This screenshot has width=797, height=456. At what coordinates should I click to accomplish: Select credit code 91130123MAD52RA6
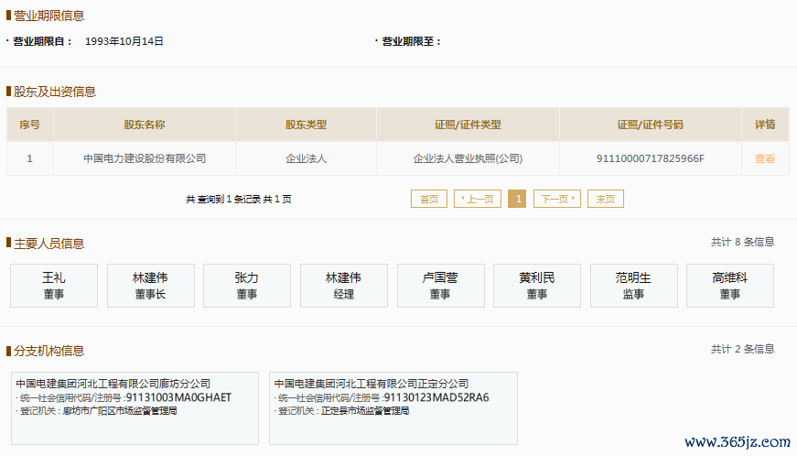point(436,397)
